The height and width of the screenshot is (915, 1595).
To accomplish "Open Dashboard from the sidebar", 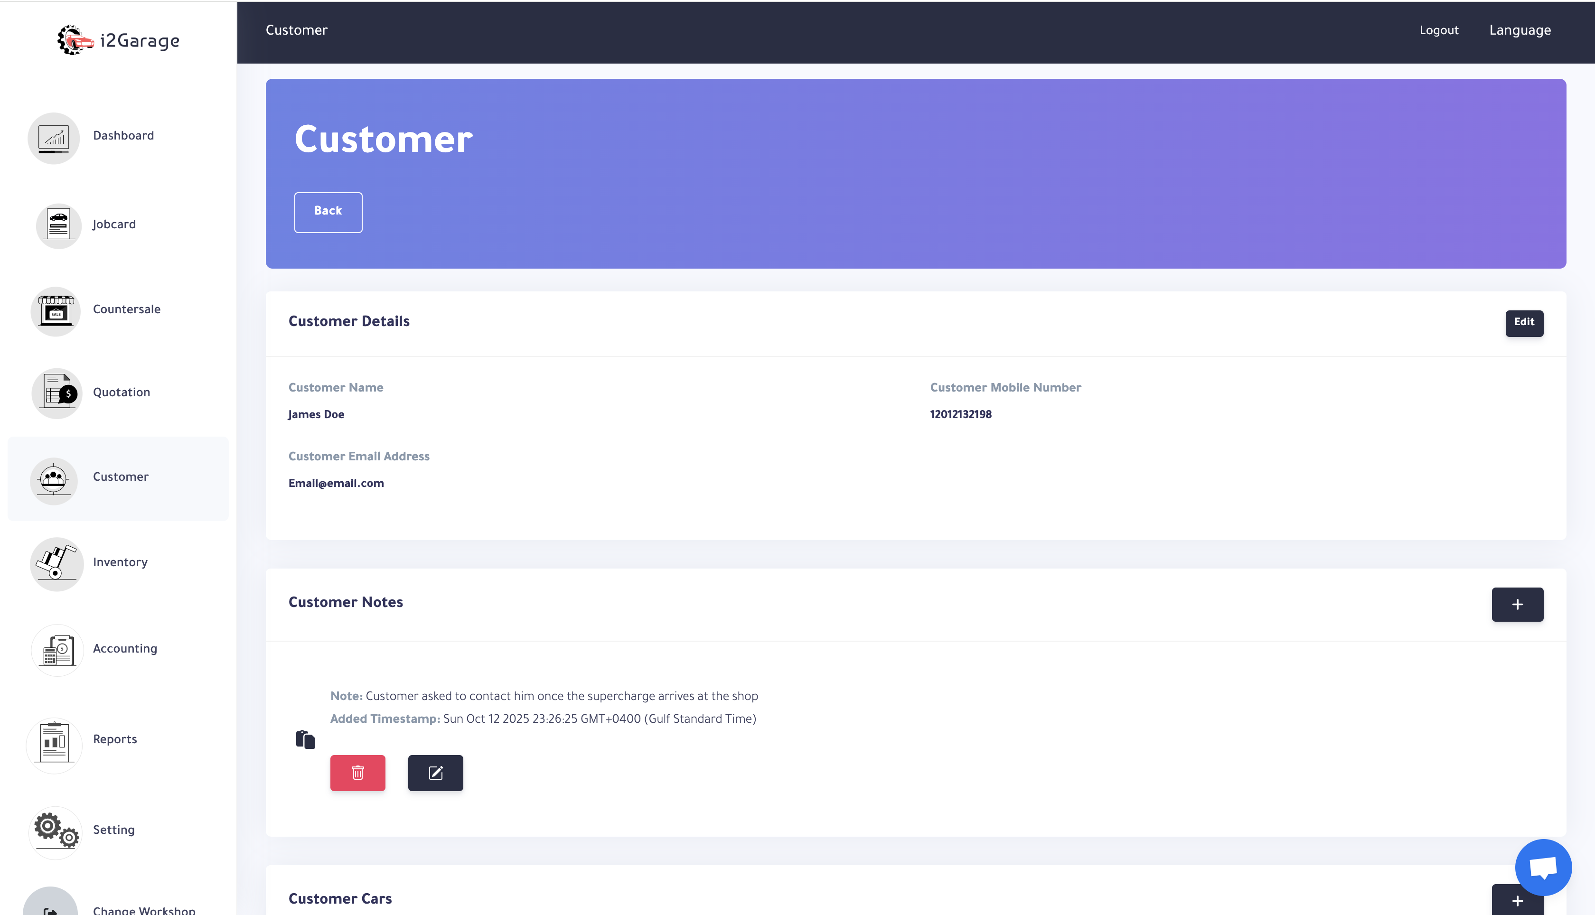I will tap(123, 135).
